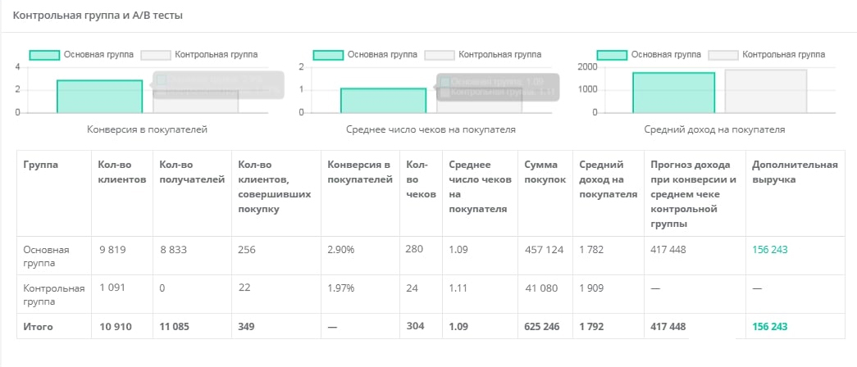This screenshot has width=857, height=367.
Task: Click the Конверсия в покупателей column header
Action: coord(359,172)
